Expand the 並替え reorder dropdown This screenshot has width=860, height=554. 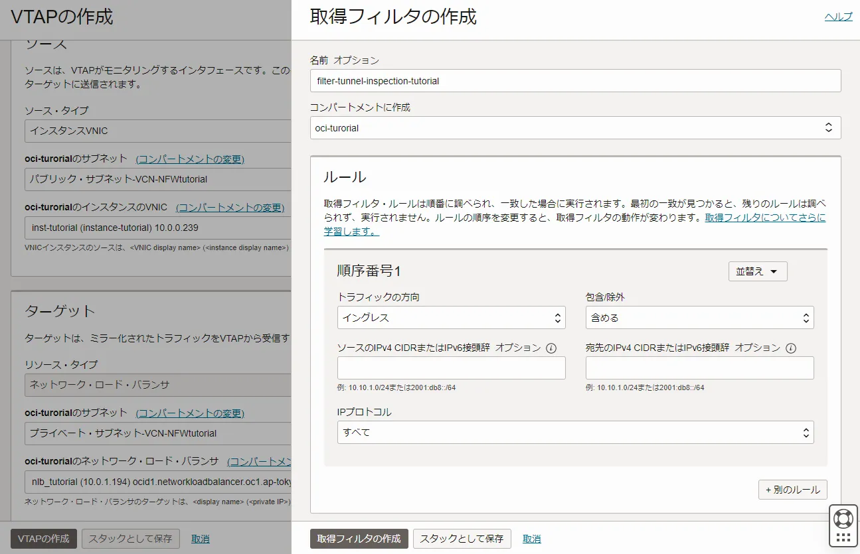coord(757,271)
